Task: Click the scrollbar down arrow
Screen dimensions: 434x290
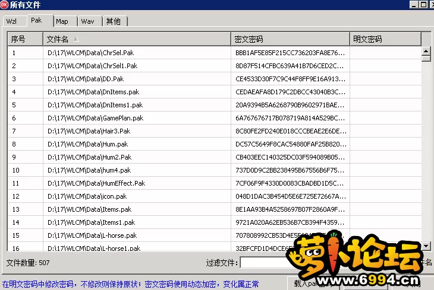Action: point(426,246)
